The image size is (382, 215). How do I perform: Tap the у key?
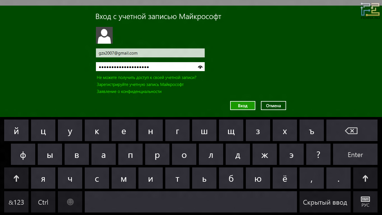[70, 130]
